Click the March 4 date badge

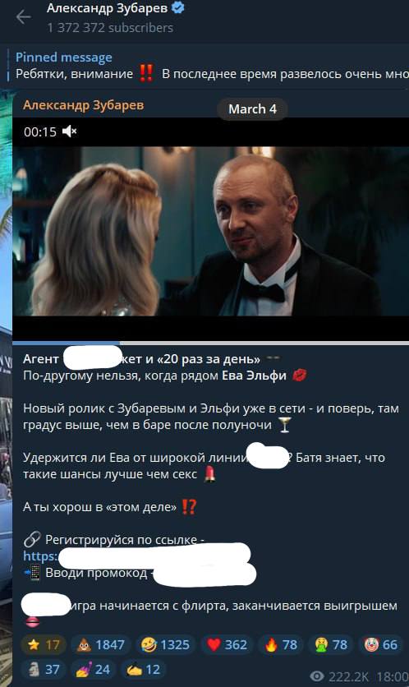252,108
